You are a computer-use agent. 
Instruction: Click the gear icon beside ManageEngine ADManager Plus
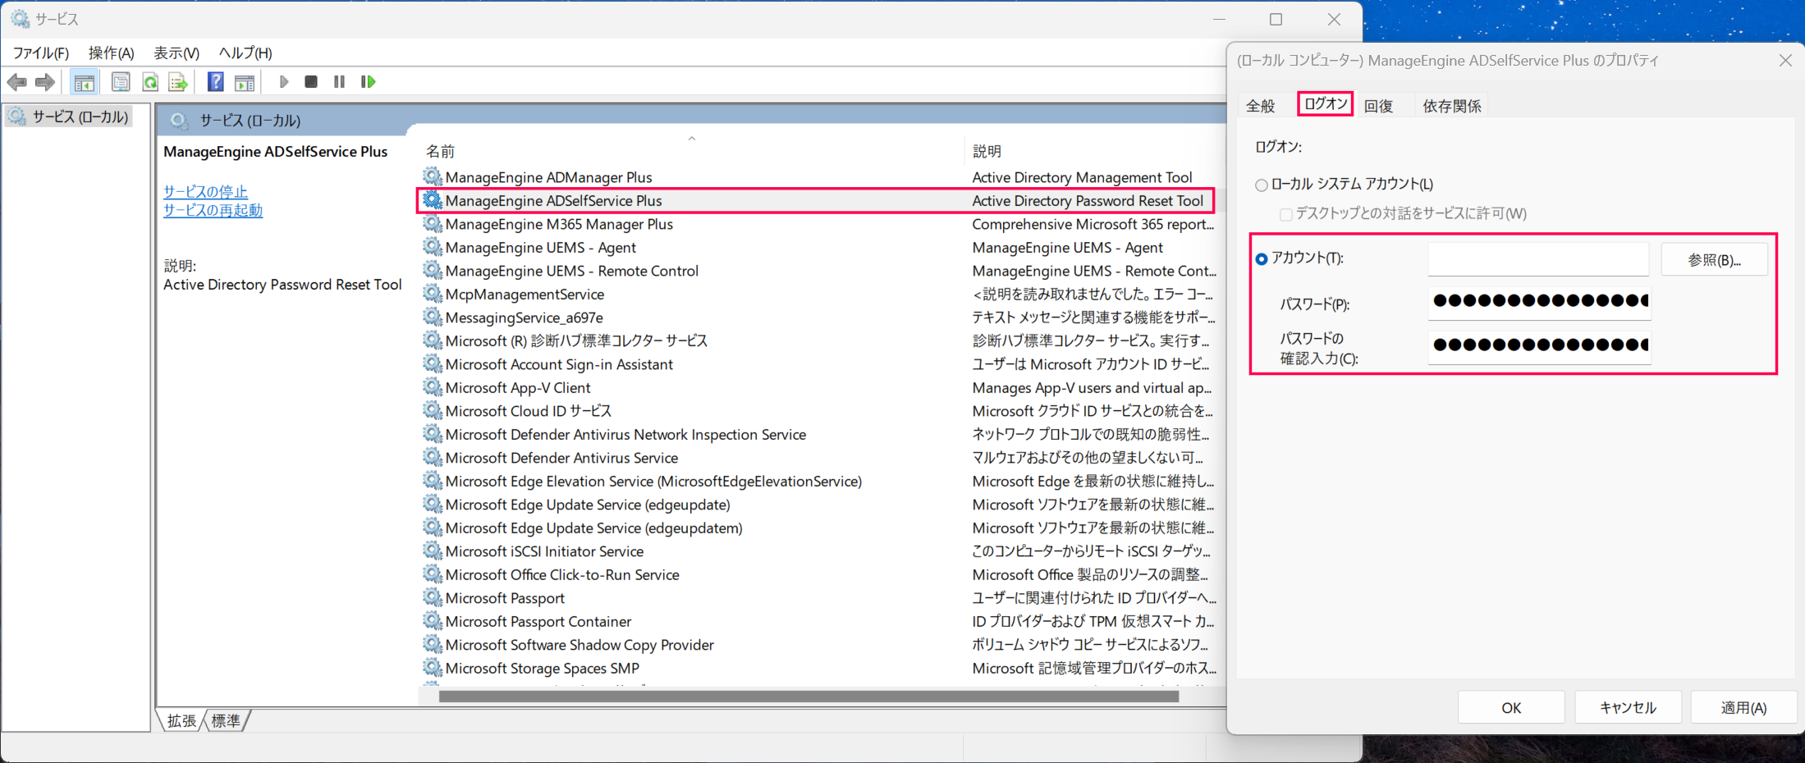(x=433, y=176)
